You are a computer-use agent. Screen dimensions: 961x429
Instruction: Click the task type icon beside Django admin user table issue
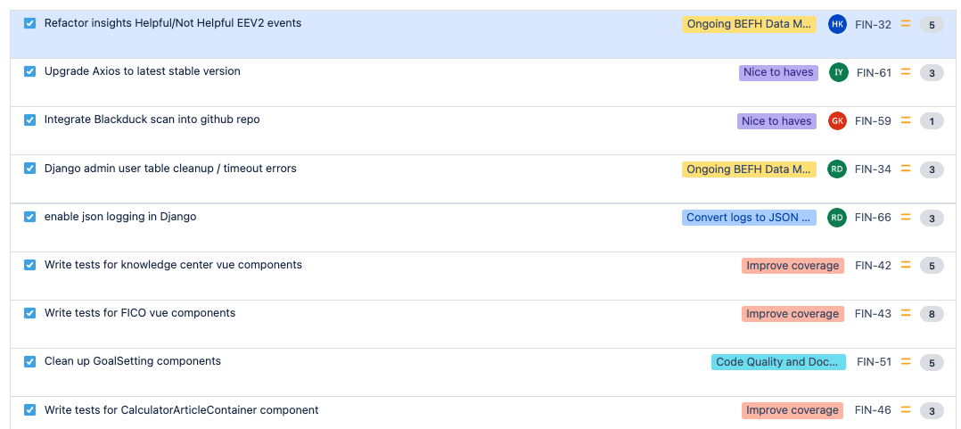click(x=29, y=169)
